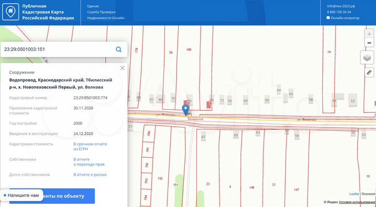This screenshot has height=207, width=376.
Task: Select parcel 21 on the map
Action: pos(274,185)
